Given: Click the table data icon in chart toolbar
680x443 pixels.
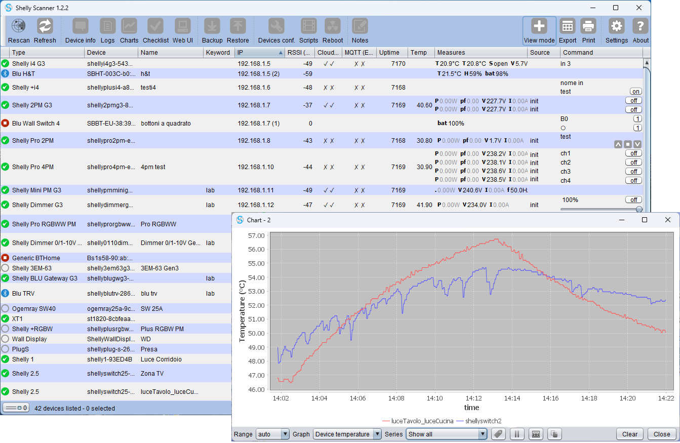Looking at the screenshot, I should [x=536, y=434].
